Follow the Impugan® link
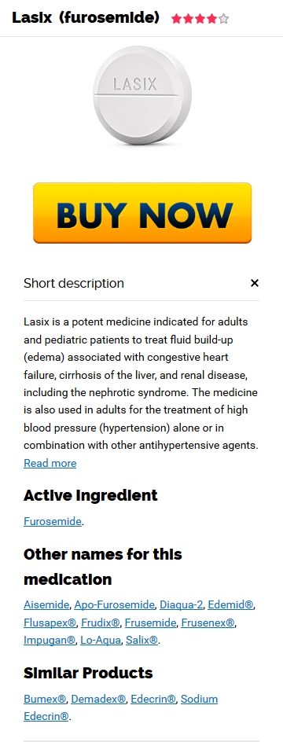This screenshot has width=283, height=742. point(50,641)
